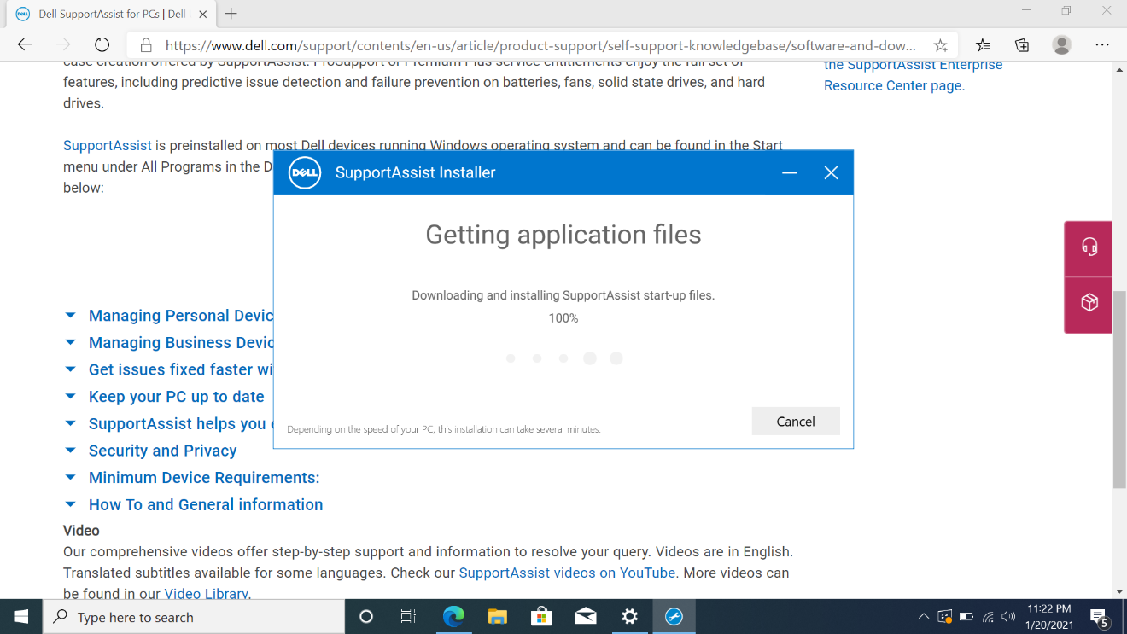Open a new browser tab
Screen dimensions: 1127x634
231,14
